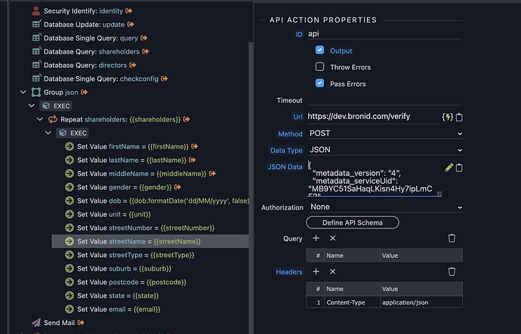Click the Repeat shareholders loop icon
Image resolution: width=521 pixels, height=334 pixels.
(53, 119)
